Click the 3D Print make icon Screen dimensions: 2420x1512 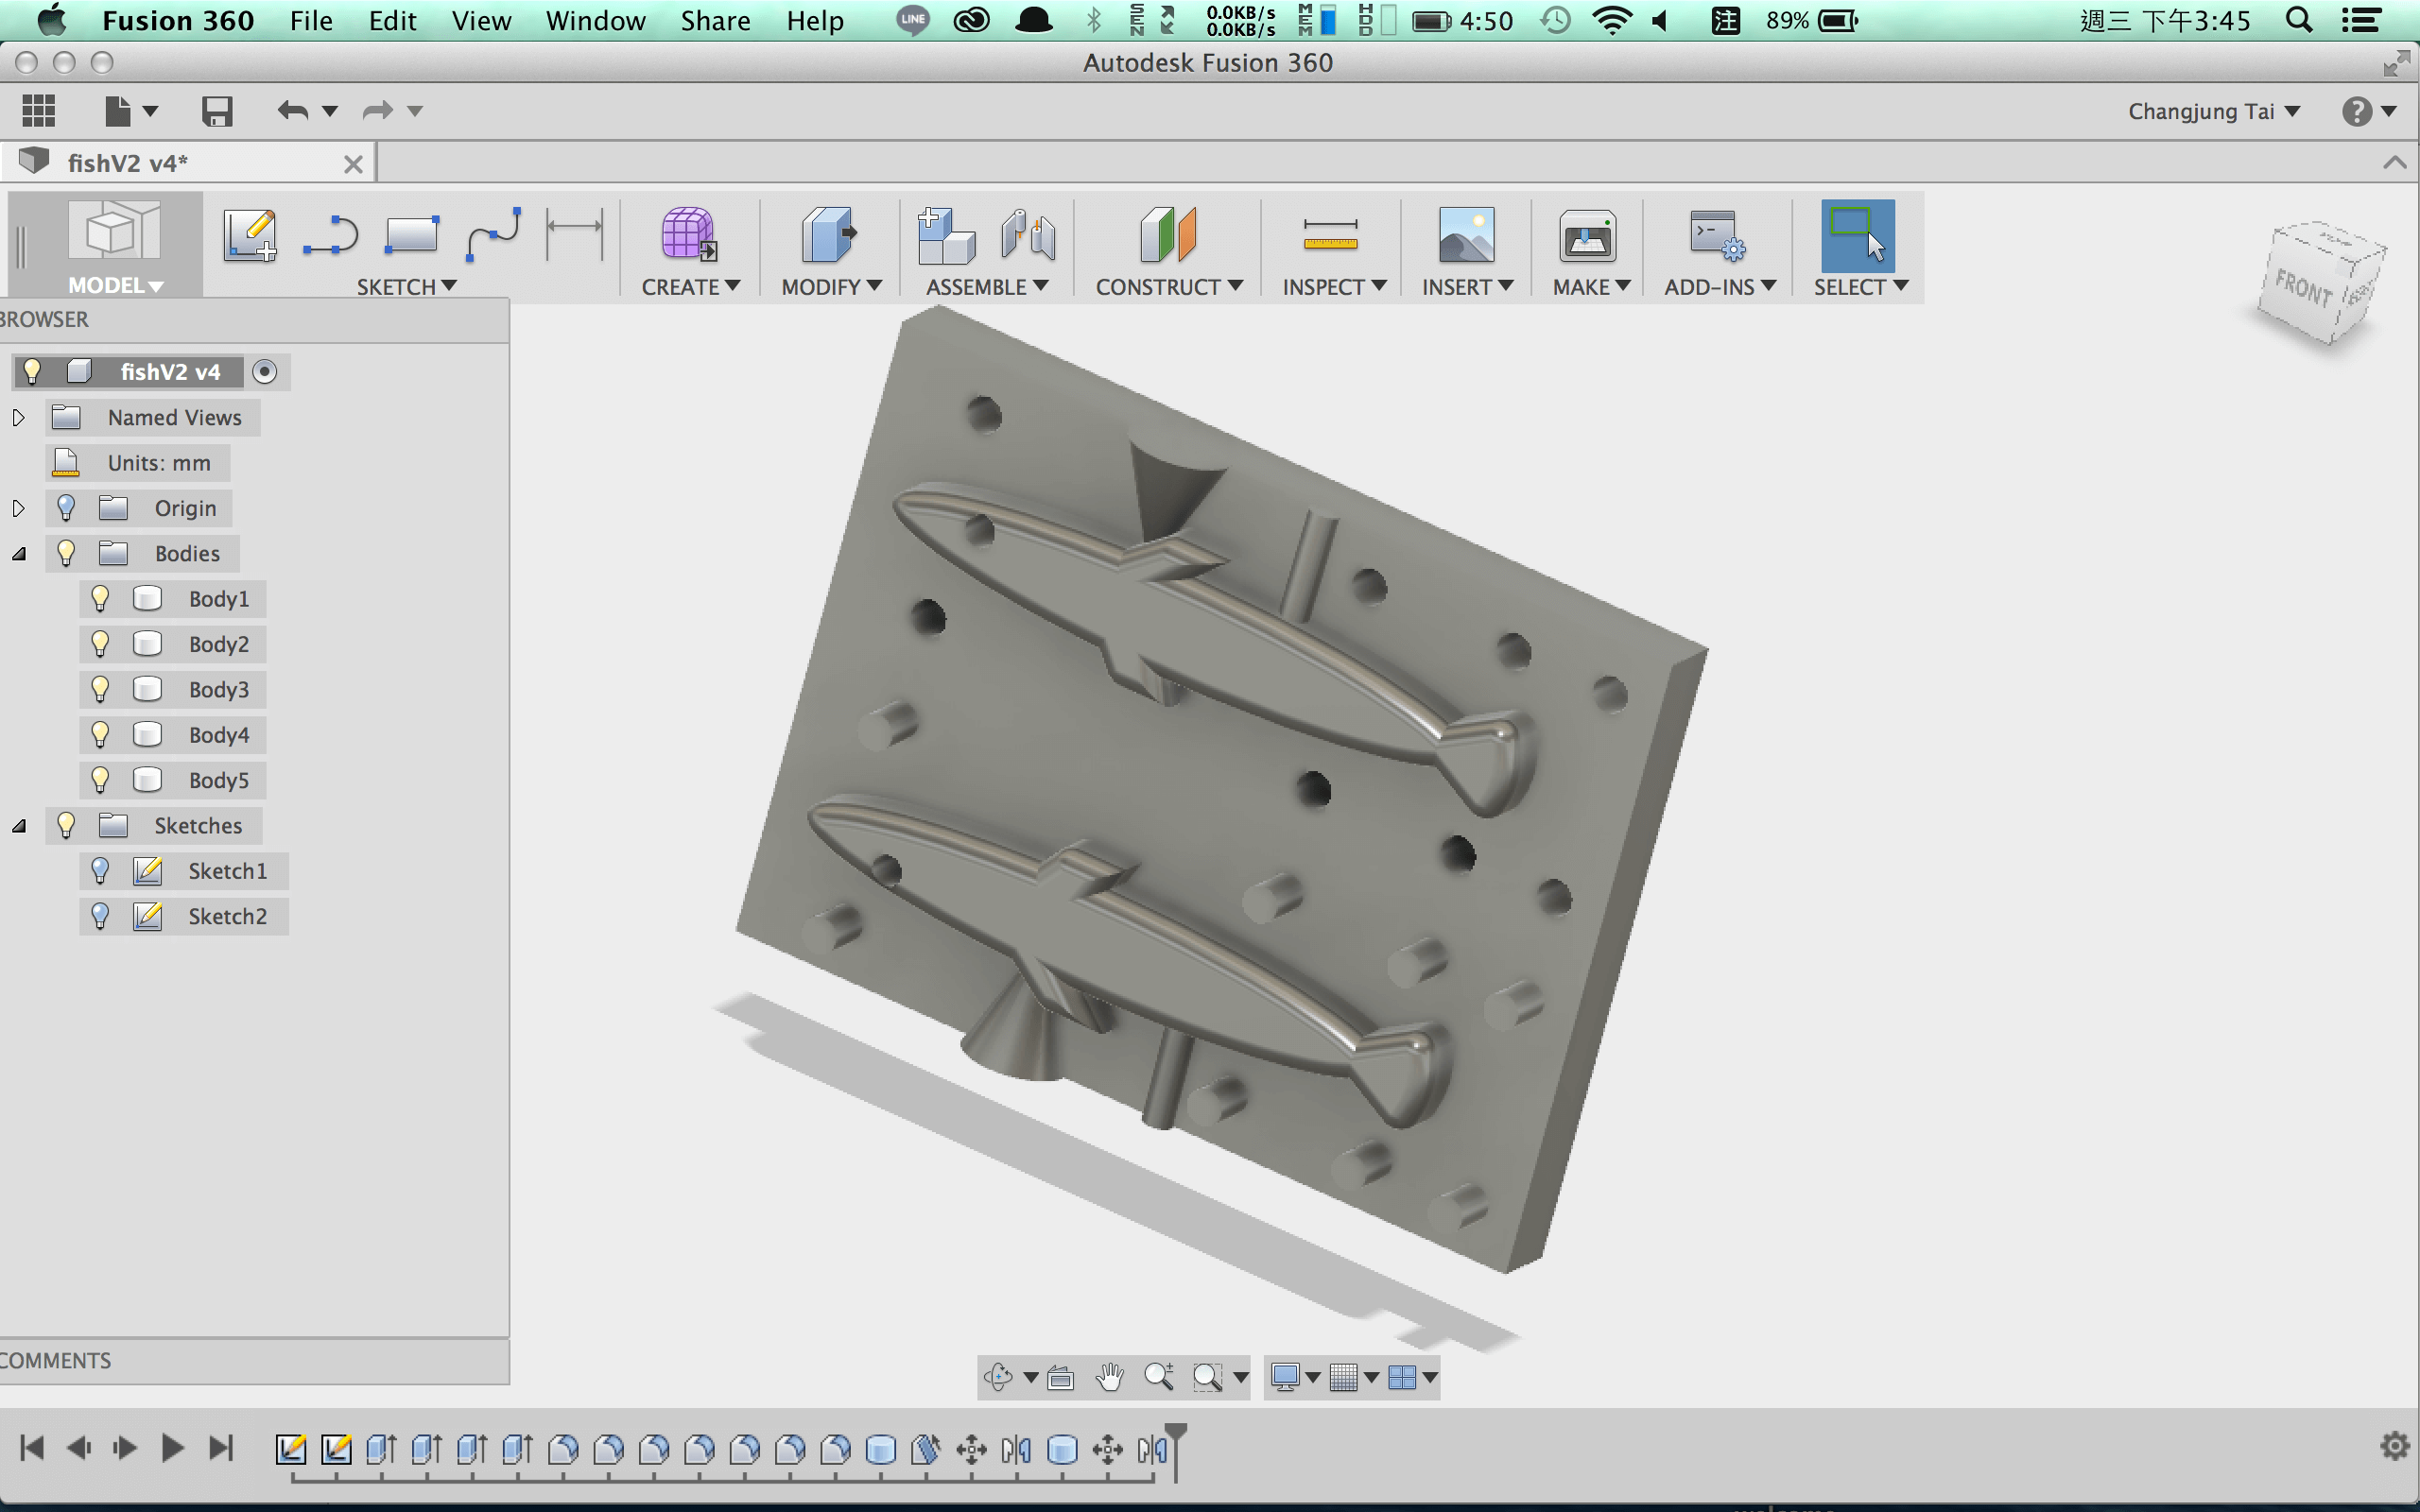coord(1588,236)
